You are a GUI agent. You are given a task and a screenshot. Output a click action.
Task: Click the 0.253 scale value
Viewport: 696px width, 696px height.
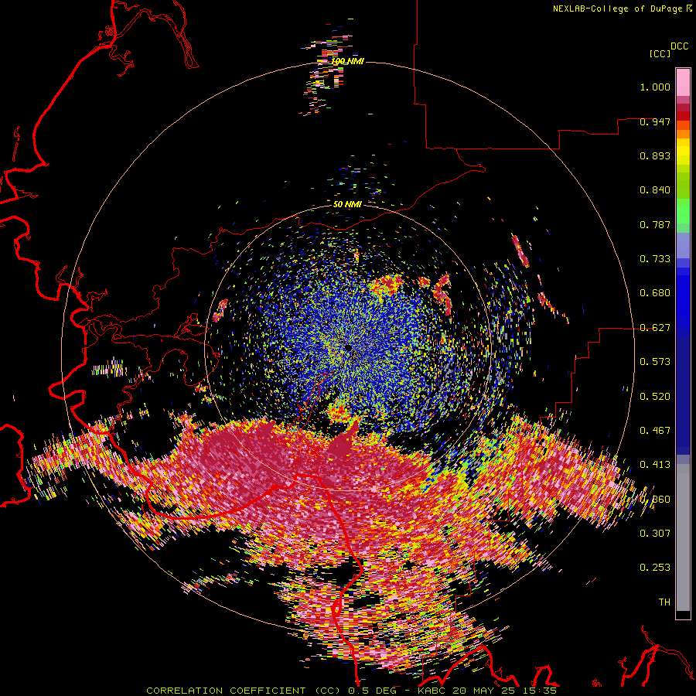tap(655, 568)
